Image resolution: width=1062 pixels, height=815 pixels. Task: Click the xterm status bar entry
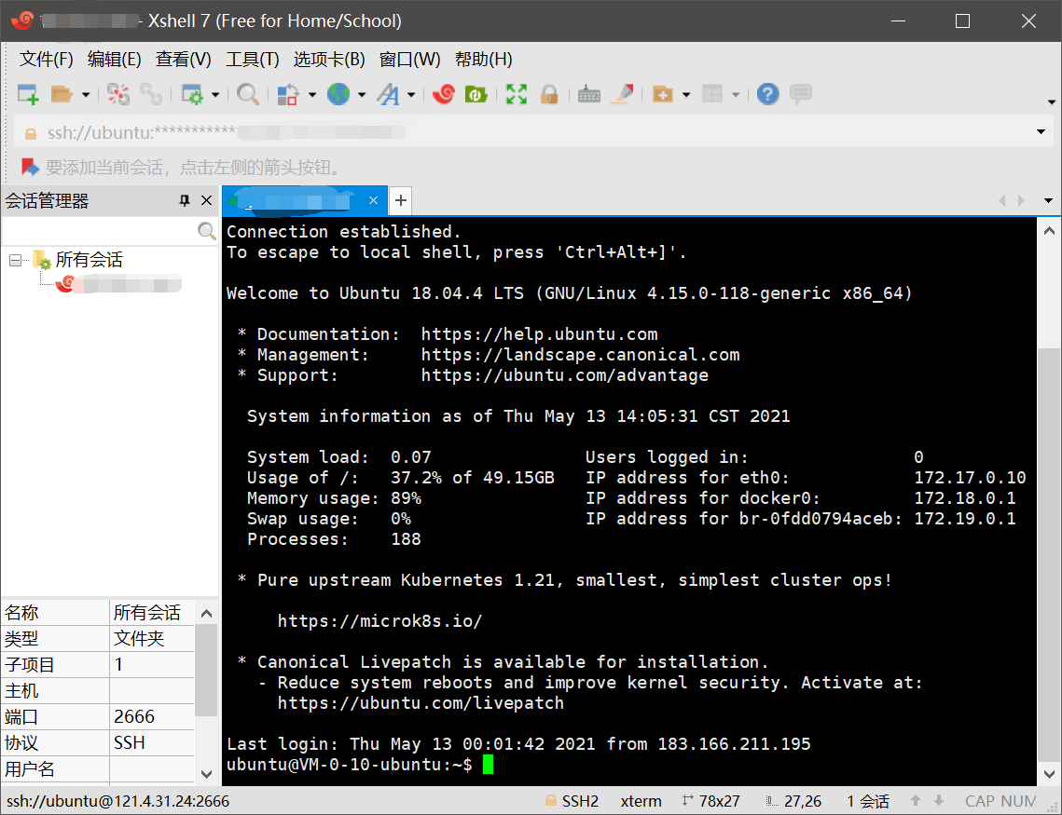[641, 801]
